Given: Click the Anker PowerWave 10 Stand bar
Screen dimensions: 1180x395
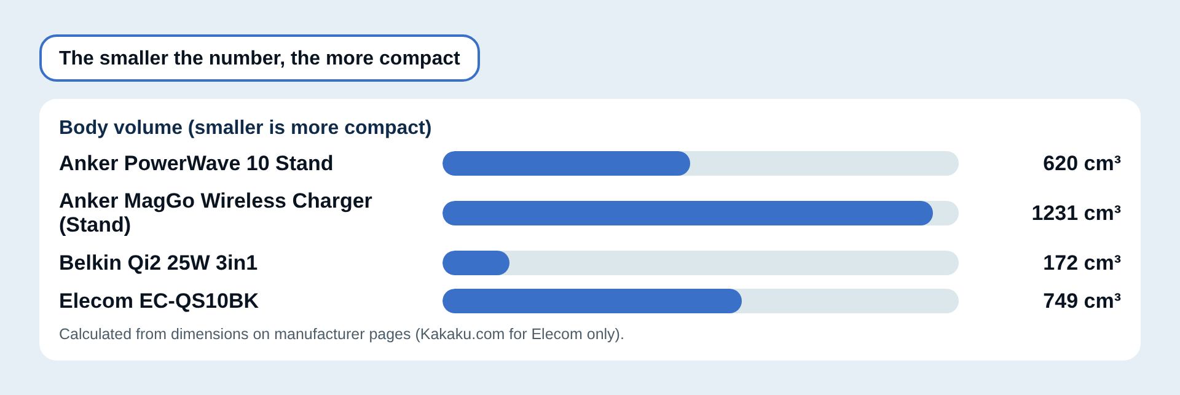Looking at the screenshot, I should (566, 163).
